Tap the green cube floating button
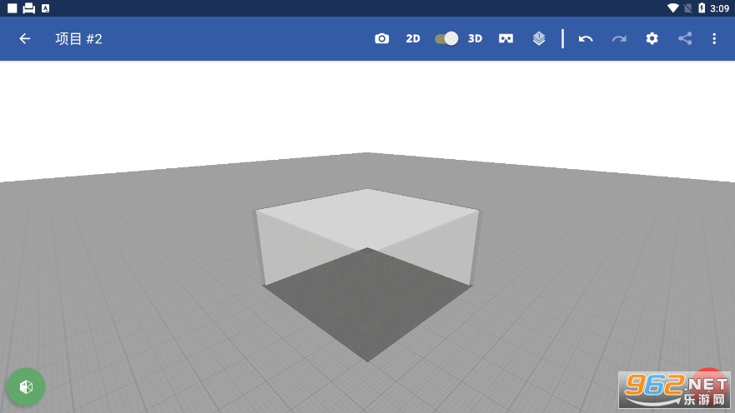Screen dimensions: 735x413 (x=27, y=386)
